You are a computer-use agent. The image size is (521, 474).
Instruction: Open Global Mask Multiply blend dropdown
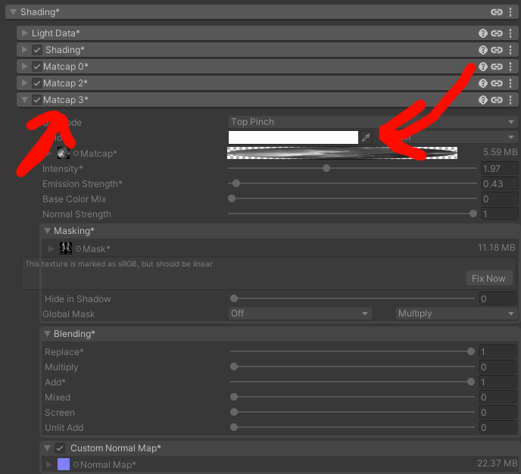(456, 313)
